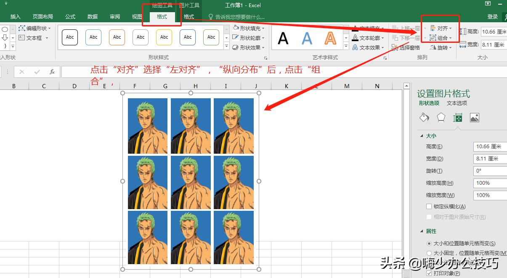Open the picture tools 格式 tab

[189, 17]
